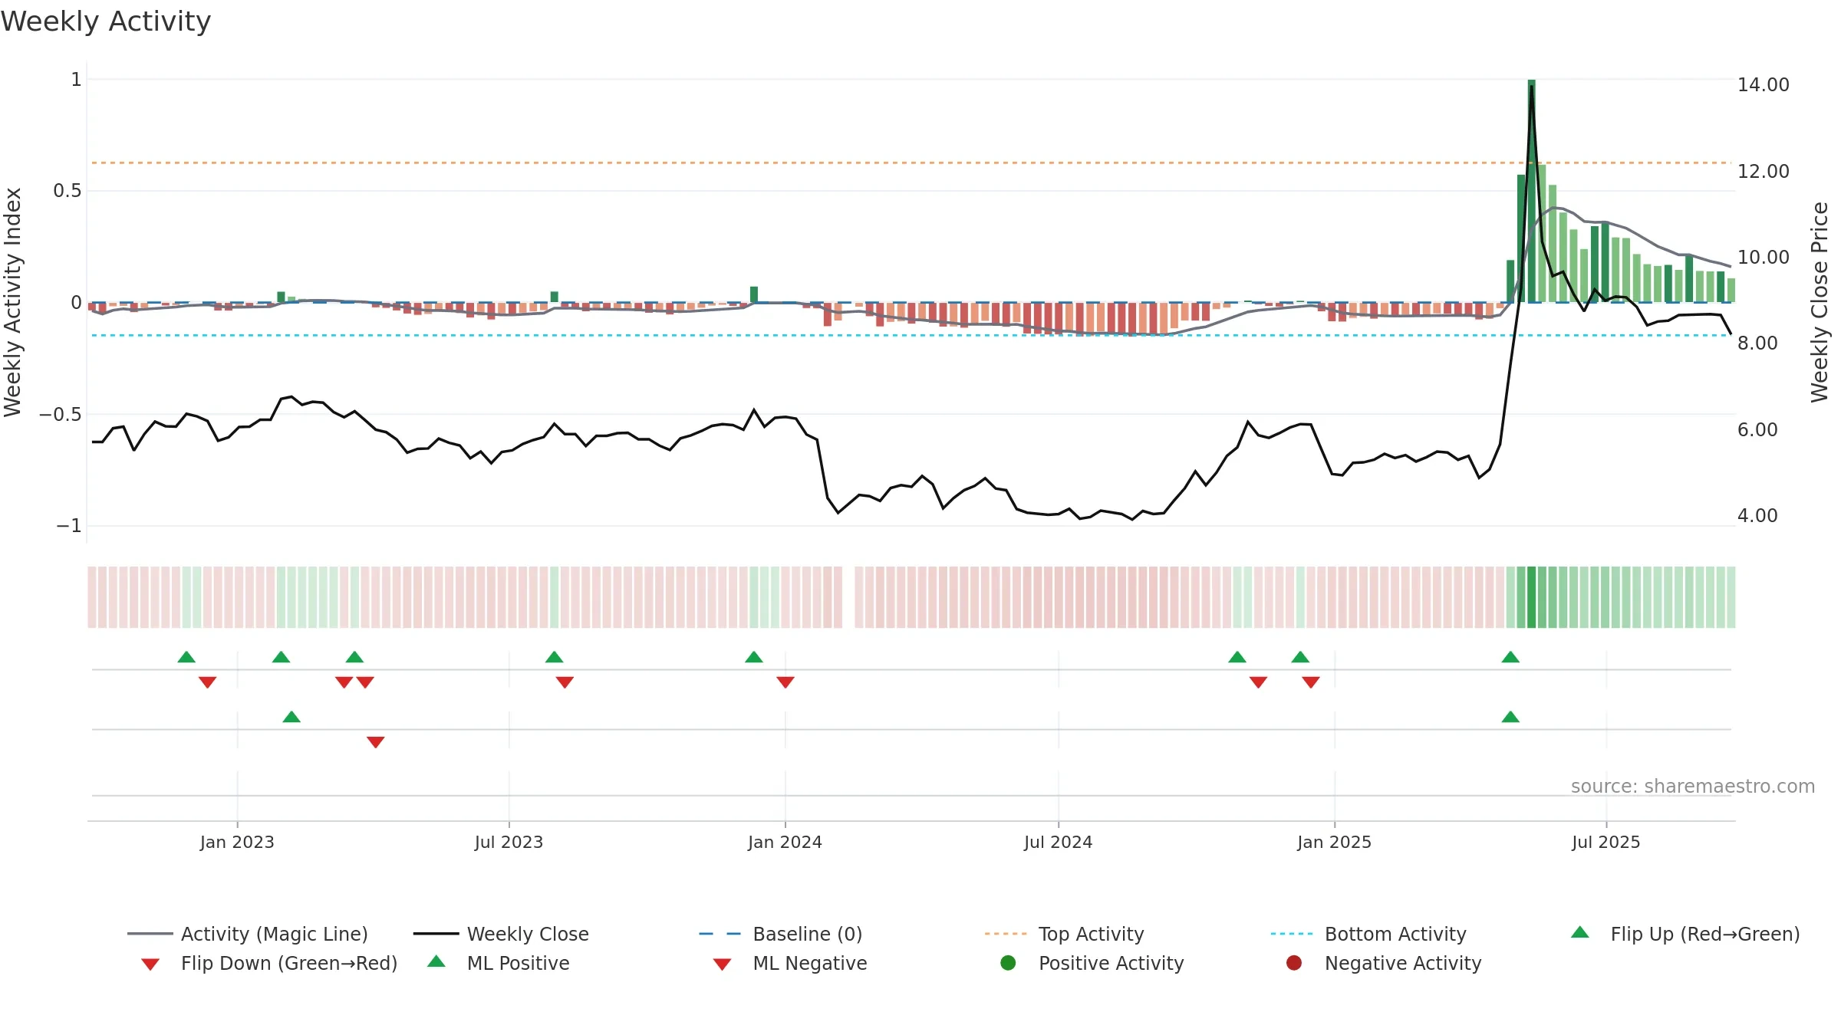Click the Jul 2025 x-axis label
This screenshot has height=1035, width=1841.
click(1606, 842)
